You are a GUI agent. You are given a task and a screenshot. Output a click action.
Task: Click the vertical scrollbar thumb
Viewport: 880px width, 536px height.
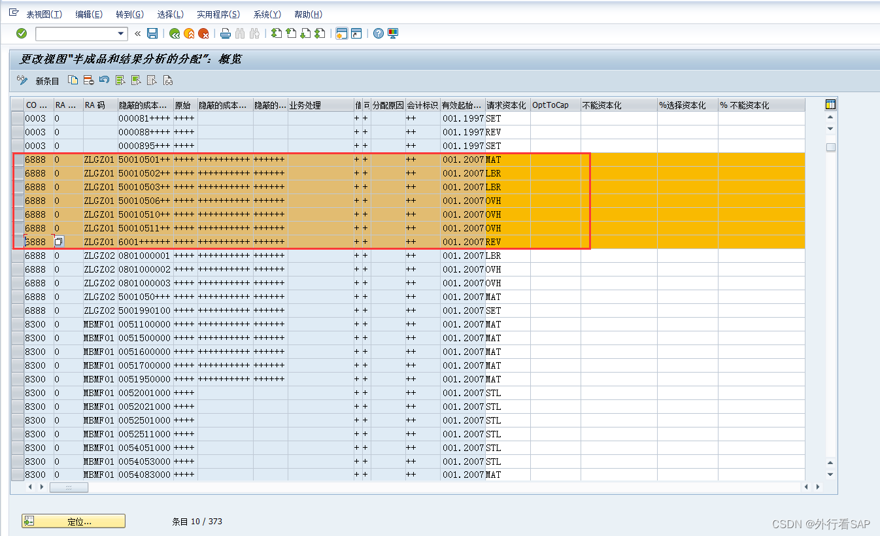point(831,147)
